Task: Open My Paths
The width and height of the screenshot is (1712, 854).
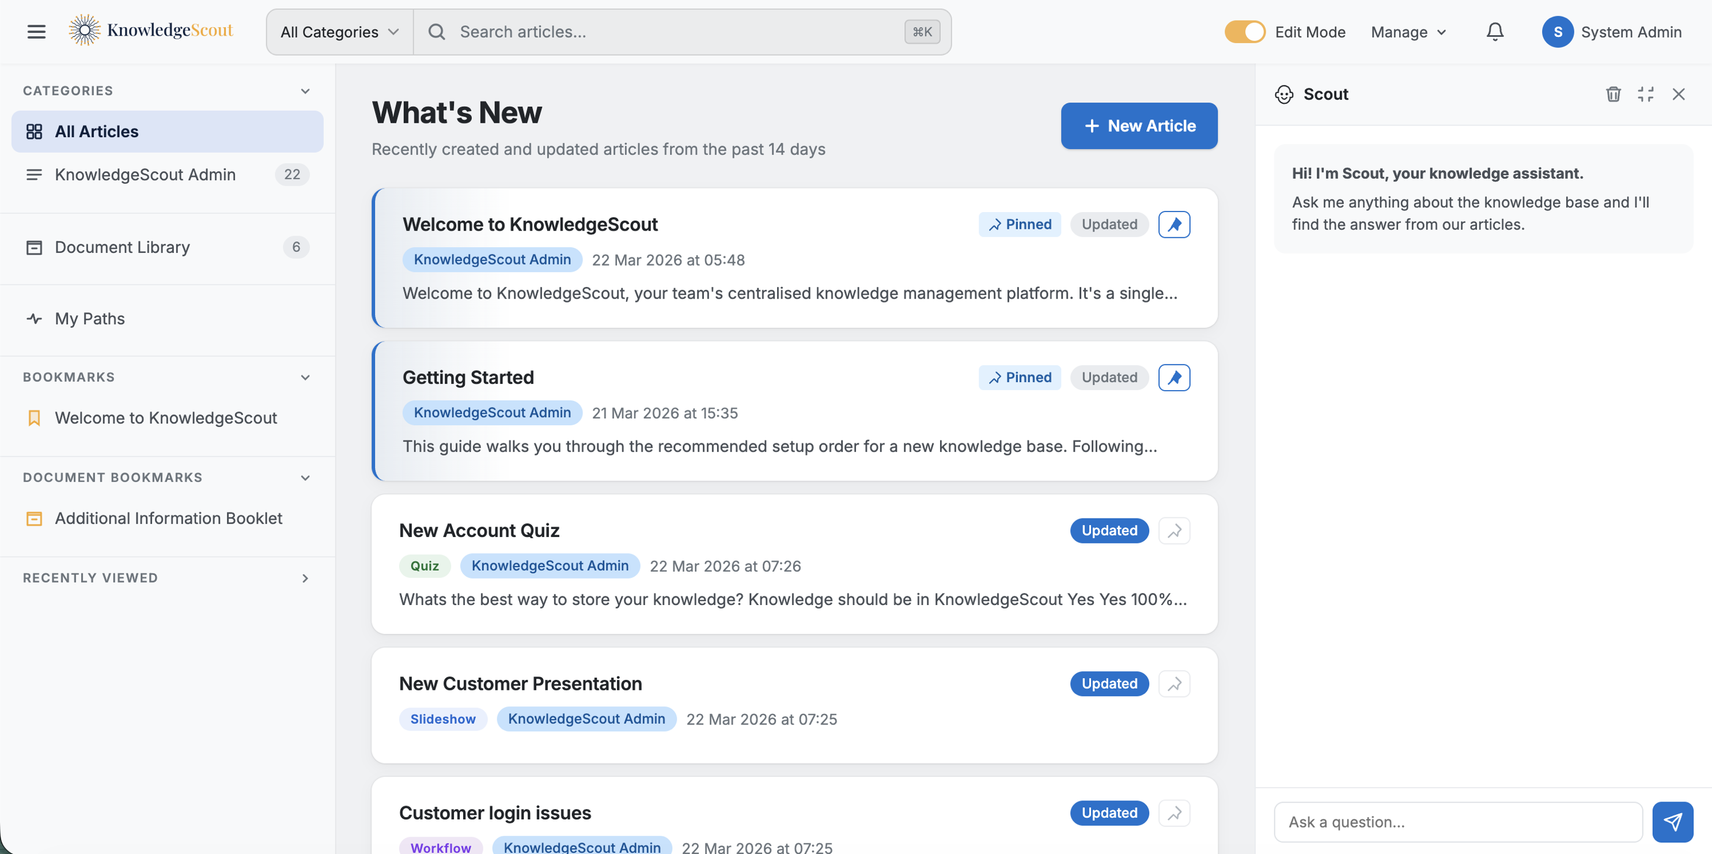Action: click(168, 319)
